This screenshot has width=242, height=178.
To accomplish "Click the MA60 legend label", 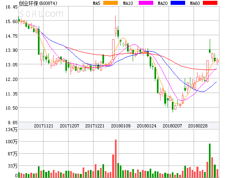I will point(195,3).
